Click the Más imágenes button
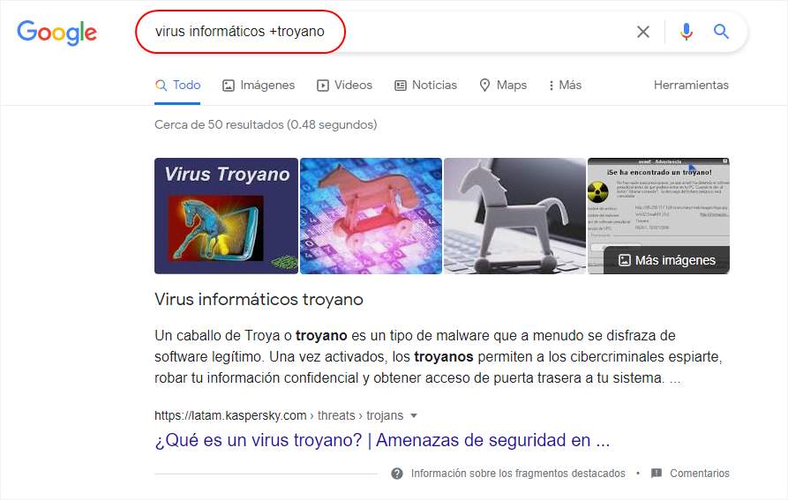Image resolution: width=788 pixels, height=500 pixels. (666, 260)
